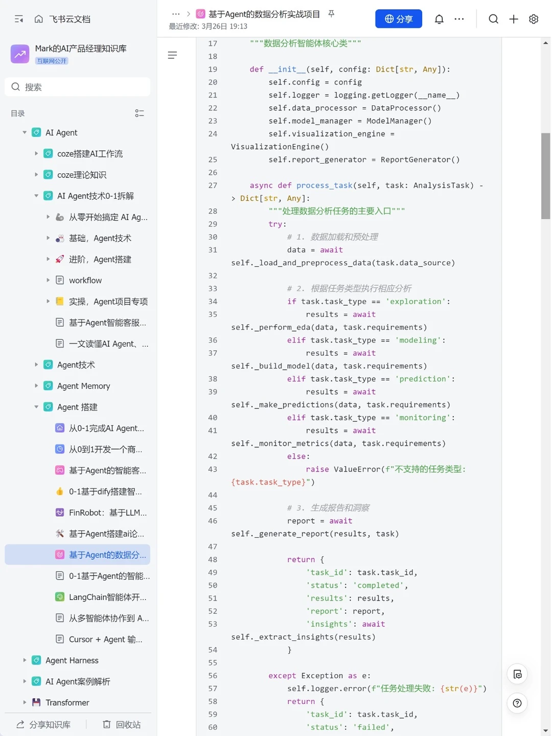Expand the Agent Memory folder
The width and height of the screenshot is (552, 736).
point(36,386)
